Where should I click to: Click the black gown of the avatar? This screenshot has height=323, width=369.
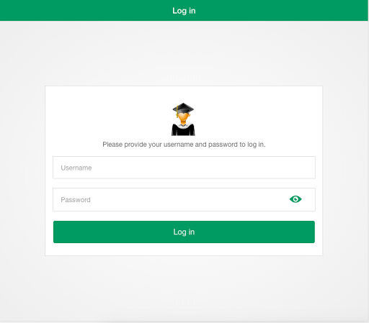[183, 131]
